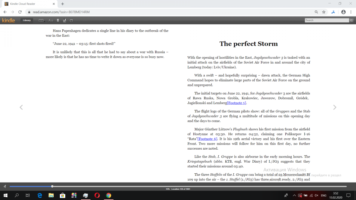Open the Footnote 5 link
Image resolution: width=356 pixels, height=200 pixels.
point(236,103)
